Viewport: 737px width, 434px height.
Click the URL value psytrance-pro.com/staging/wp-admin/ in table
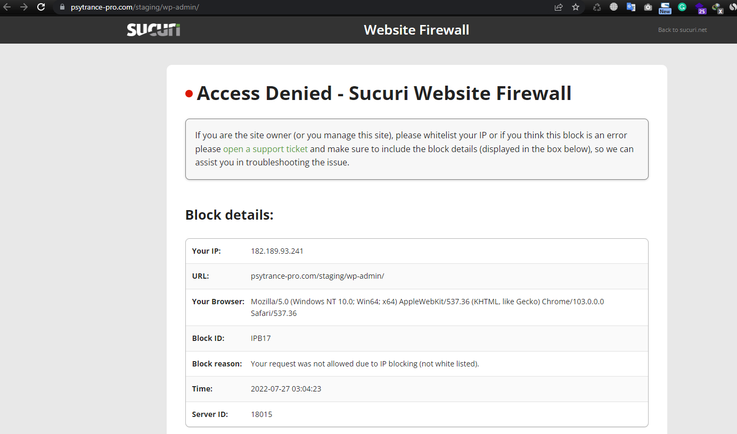[x=317, y=276]
